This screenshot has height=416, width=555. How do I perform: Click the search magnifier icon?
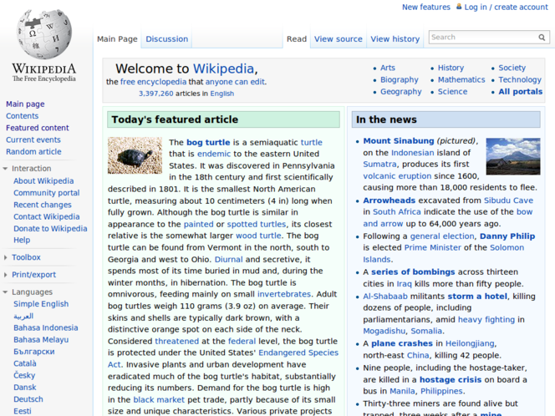point(542,38)
